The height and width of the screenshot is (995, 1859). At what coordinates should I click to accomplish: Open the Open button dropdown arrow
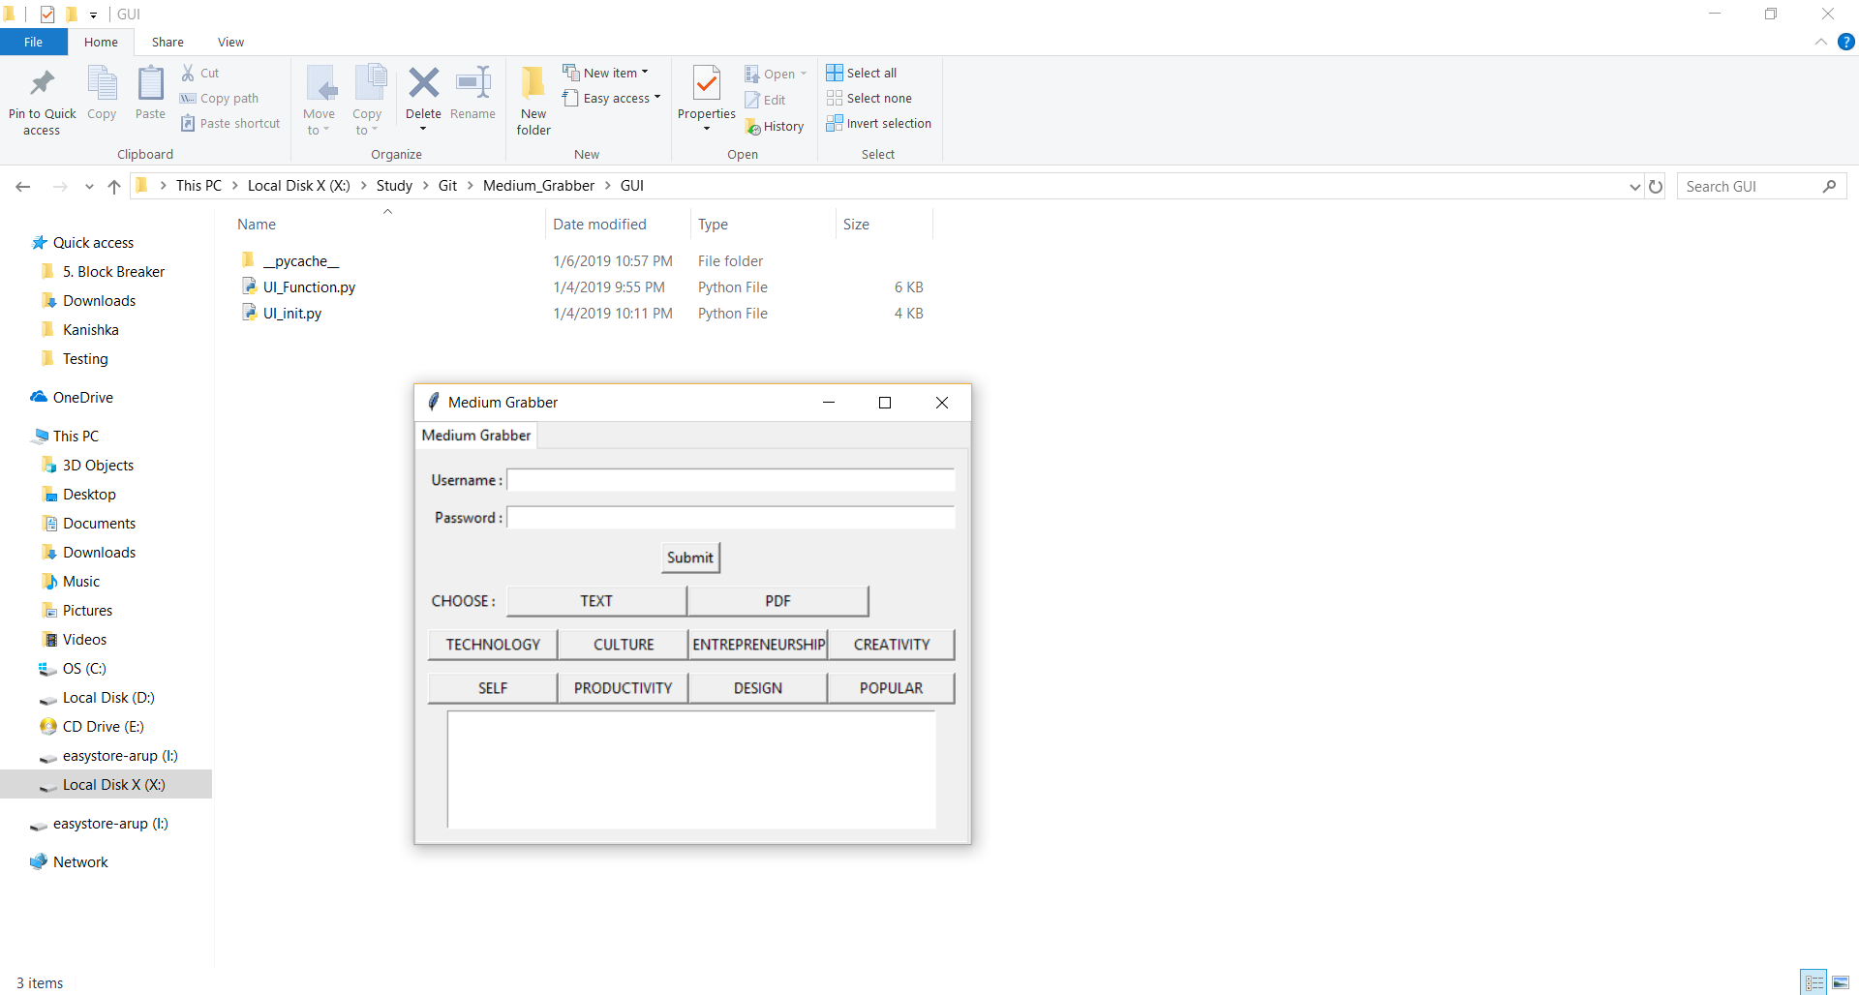coord(804,74)
